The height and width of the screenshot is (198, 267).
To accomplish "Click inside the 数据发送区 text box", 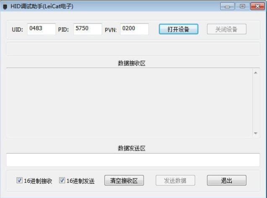I will 133,160.
